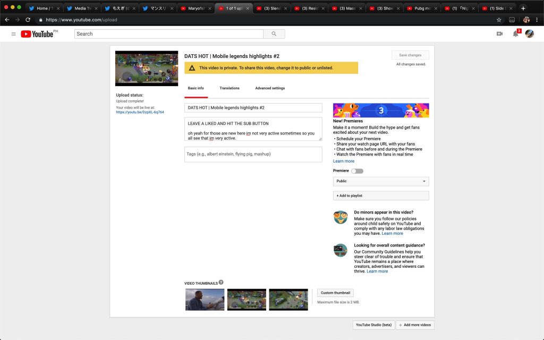Image resolution: width=544 pixels, height=340 pixels.
Task: Select the second gameplay video thumbnail
Action: (x=246, y=300)
